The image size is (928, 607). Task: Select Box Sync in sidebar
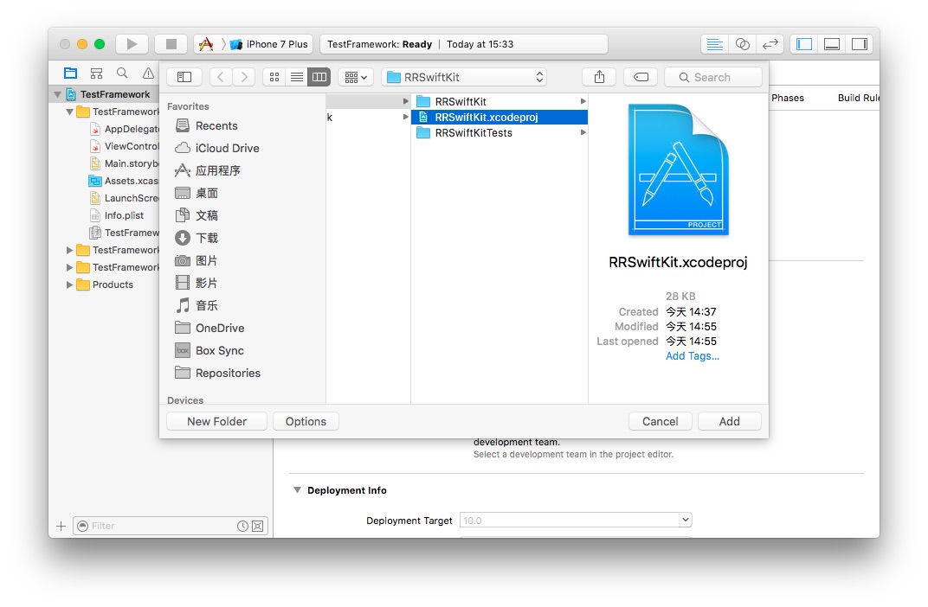(243, 350)
